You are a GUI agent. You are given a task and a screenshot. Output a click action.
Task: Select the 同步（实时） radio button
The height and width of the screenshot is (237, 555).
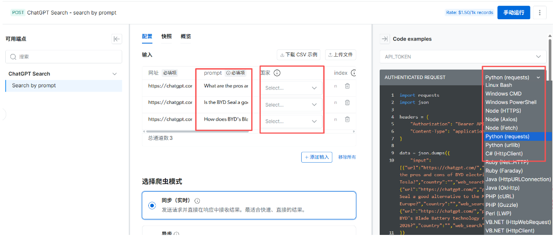152,205
